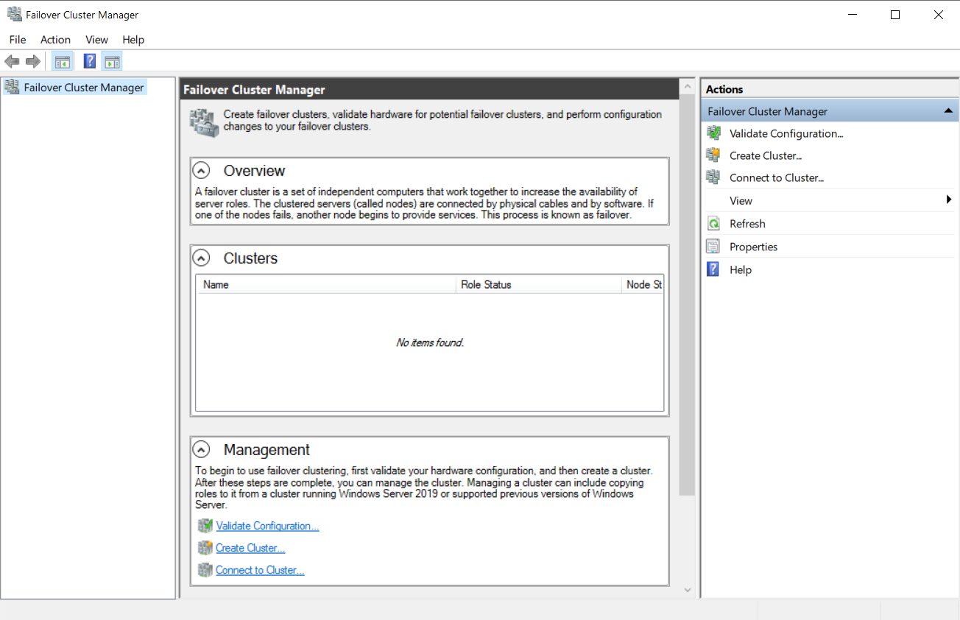Toggle Show/Hide Console Tree toolbar icon
Viewport: 960px width, 620px height.
63,61
